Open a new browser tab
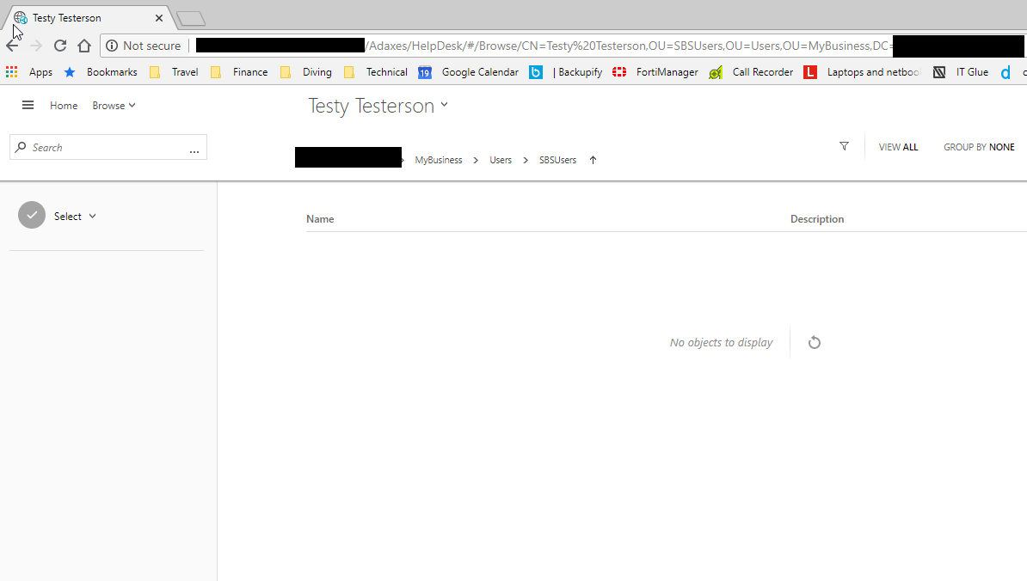Viewport: 1027px width, 581px height. pos(191,18)
